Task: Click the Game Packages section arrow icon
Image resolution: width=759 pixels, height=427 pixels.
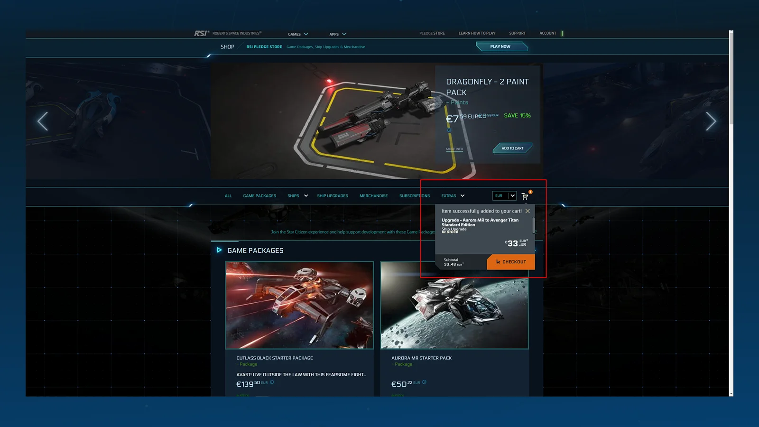Action: tap(219, 250)
